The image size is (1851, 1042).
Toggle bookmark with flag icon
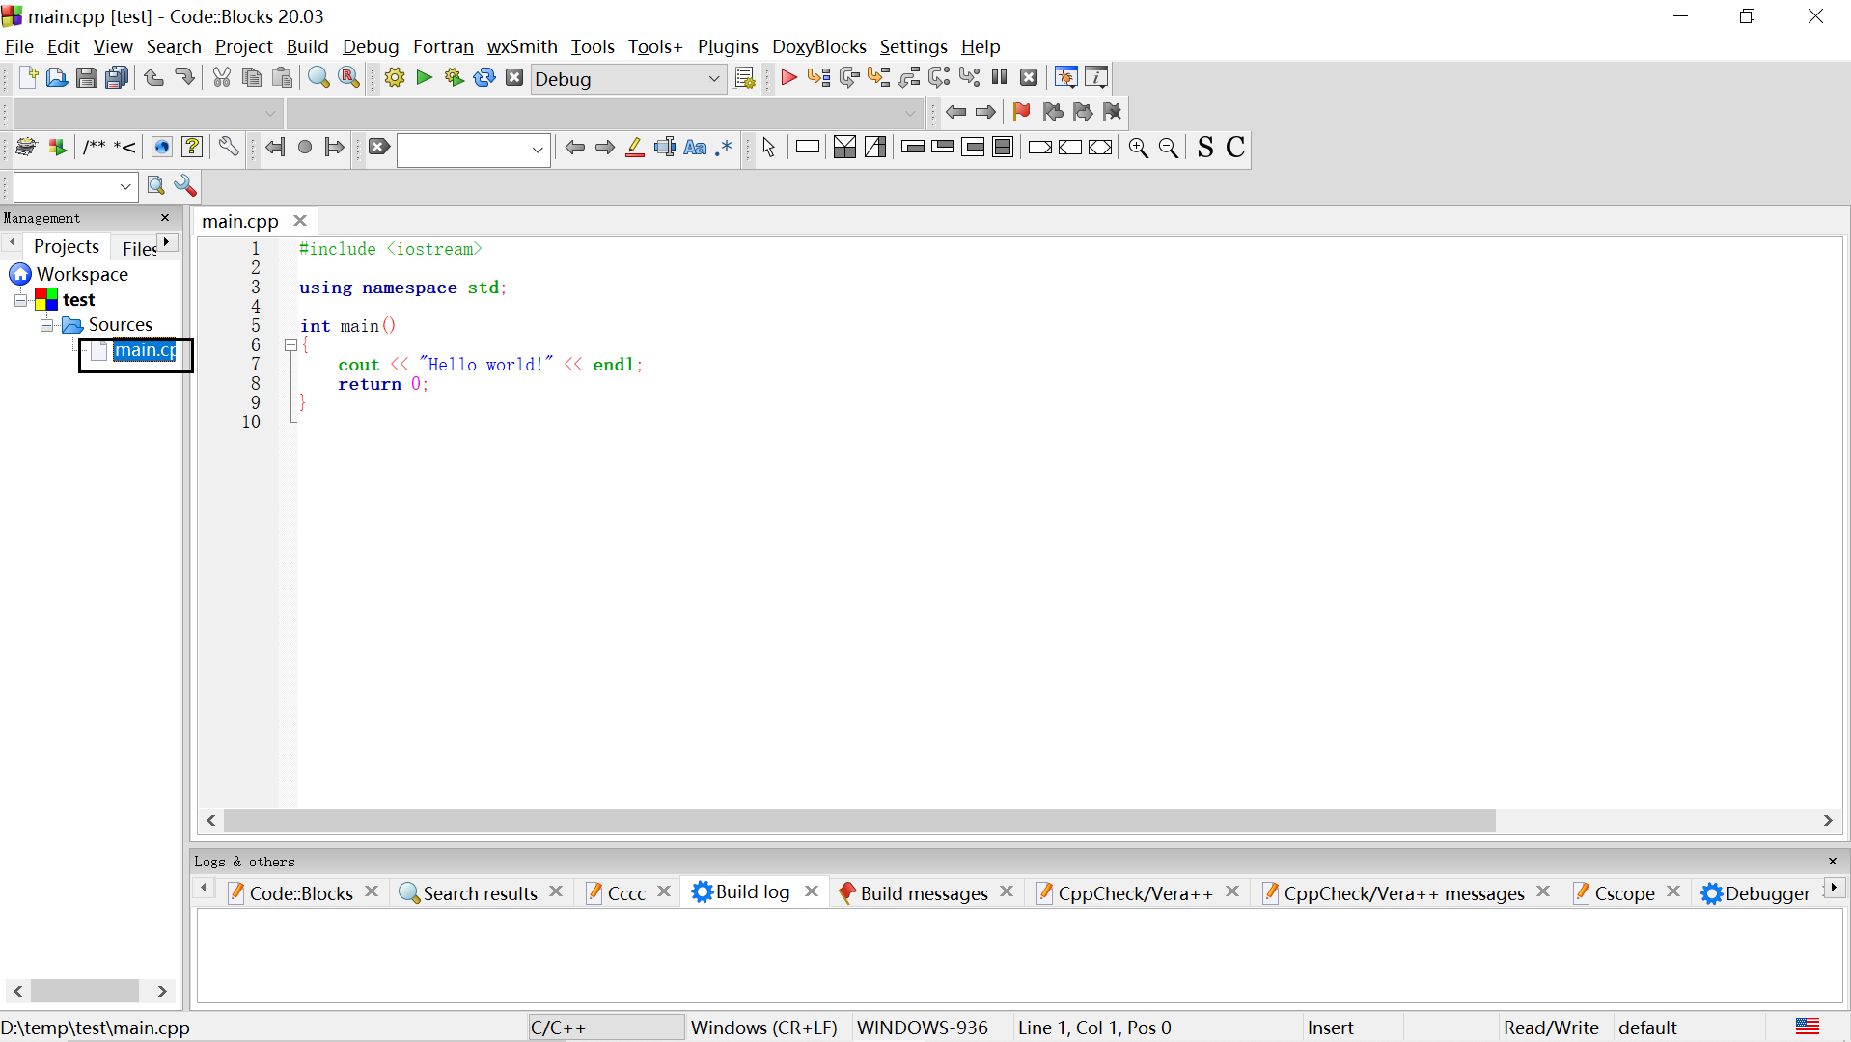[1021, 113]
